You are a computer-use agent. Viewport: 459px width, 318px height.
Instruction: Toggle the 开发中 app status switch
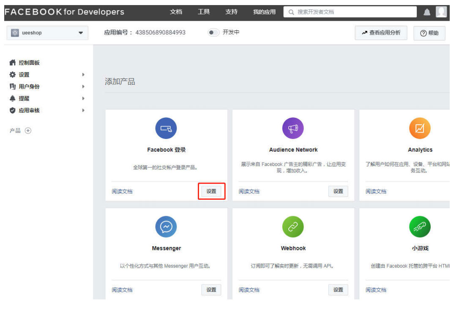click(x=213, y=33)
